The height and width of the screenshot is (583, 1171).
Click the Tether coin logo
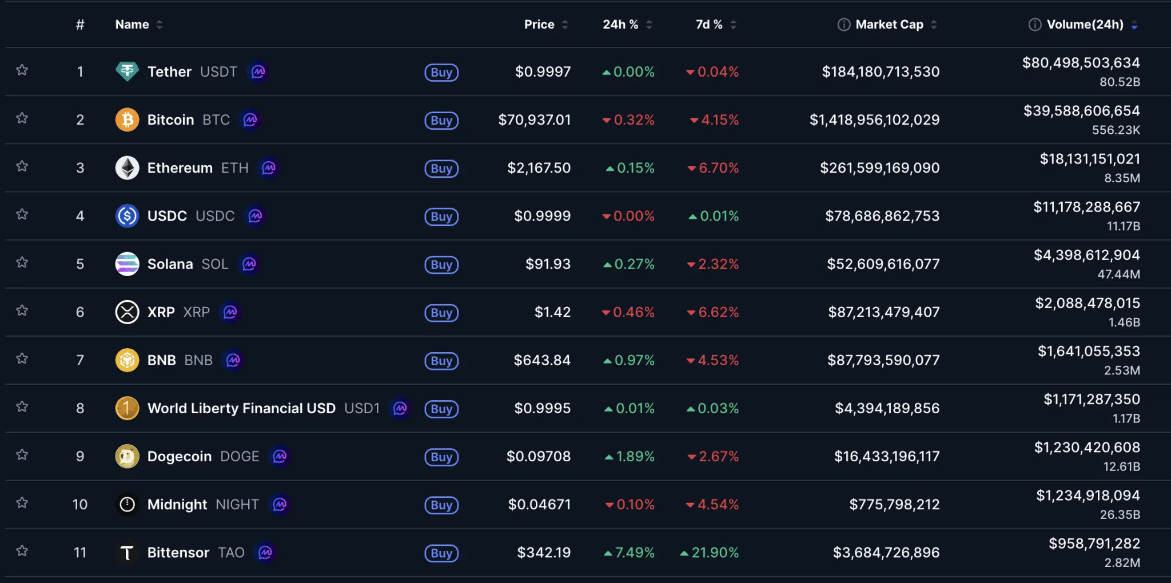click(127, 71)
